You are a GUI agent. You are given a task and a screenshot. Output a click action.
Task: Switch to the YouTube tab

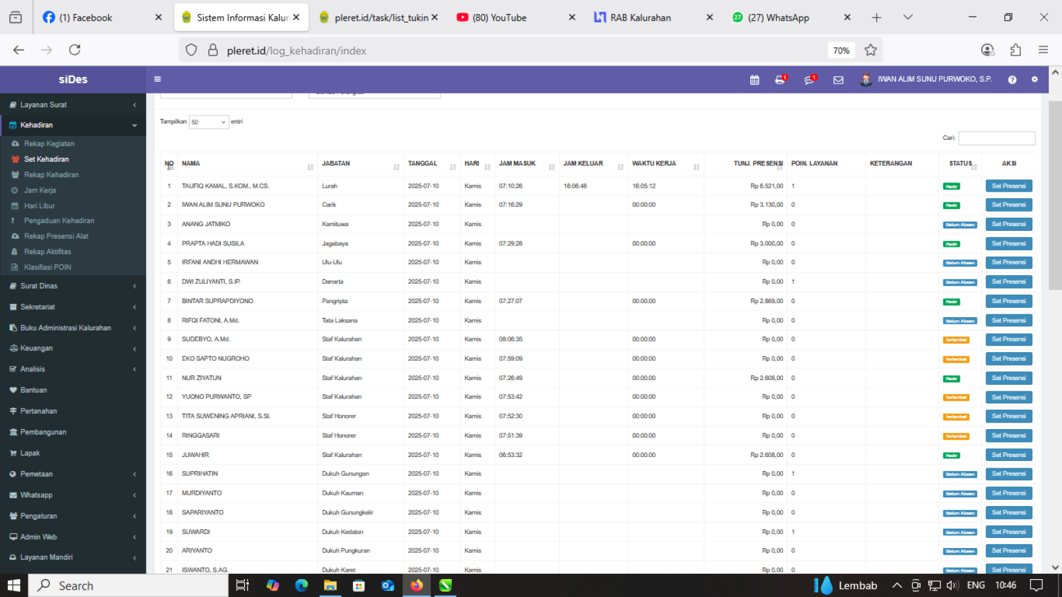(x=515, y=17)
